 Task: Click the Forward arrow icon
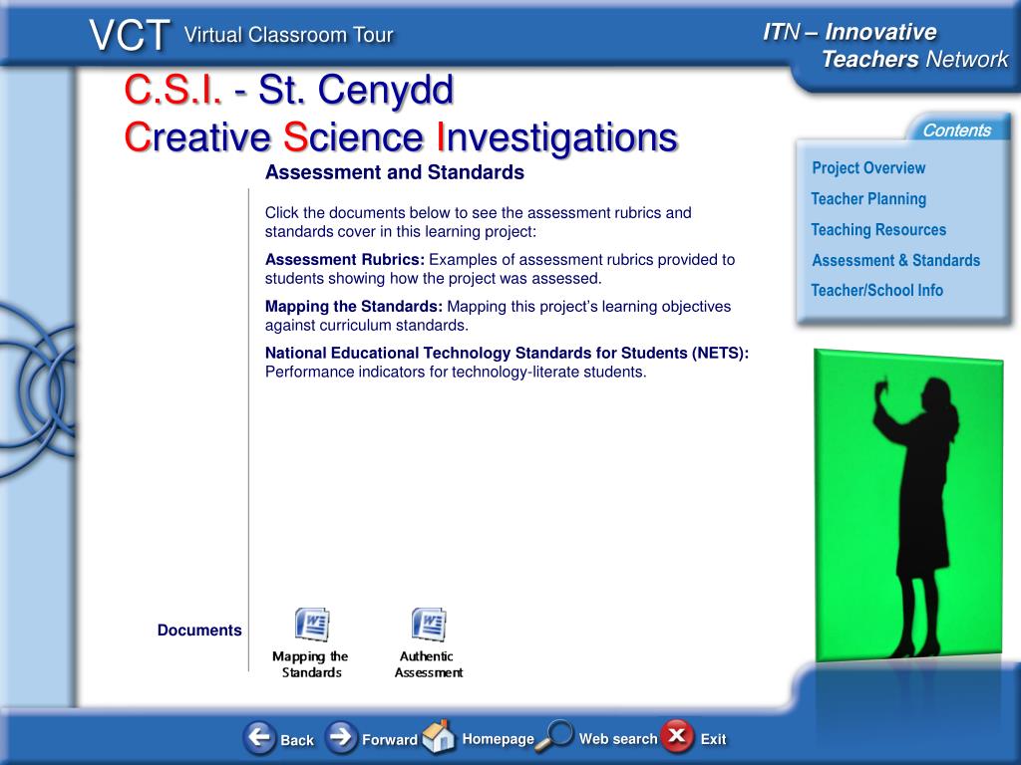click(341, 738)
